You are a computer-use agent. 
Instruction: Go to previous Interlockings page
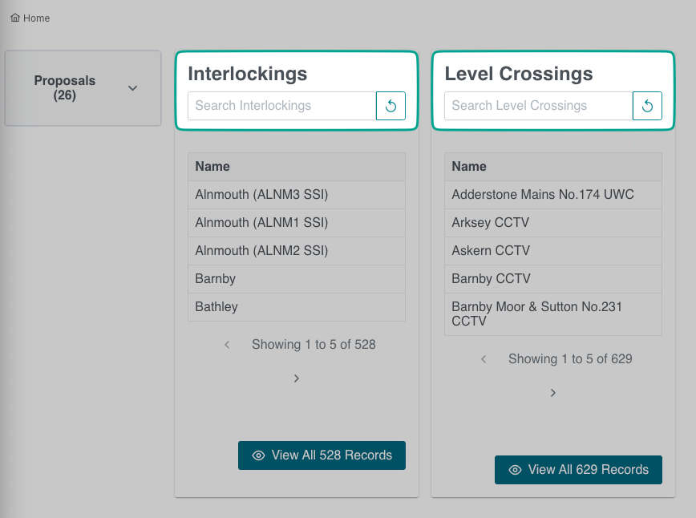227,345
